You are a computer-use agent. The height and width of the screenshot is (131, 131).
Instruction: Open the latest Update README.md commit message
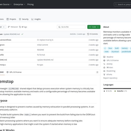click(x=12, y=34)
